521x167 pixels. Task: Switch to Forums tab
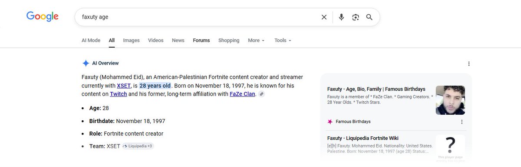coord(201,40)
